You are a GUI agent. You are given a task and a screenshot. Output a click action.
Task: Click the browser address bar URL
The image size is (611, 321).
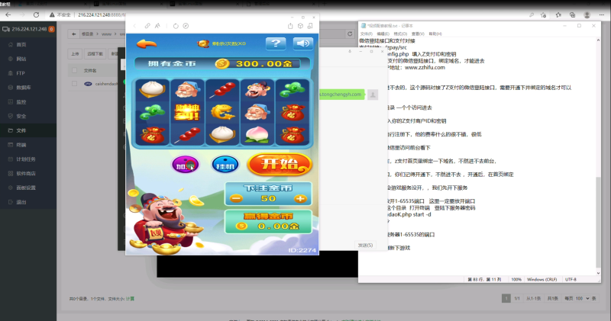(x=102, y=14)
